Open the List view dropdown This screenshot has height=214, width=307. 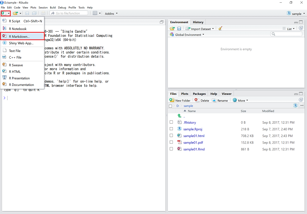(289, 29)
